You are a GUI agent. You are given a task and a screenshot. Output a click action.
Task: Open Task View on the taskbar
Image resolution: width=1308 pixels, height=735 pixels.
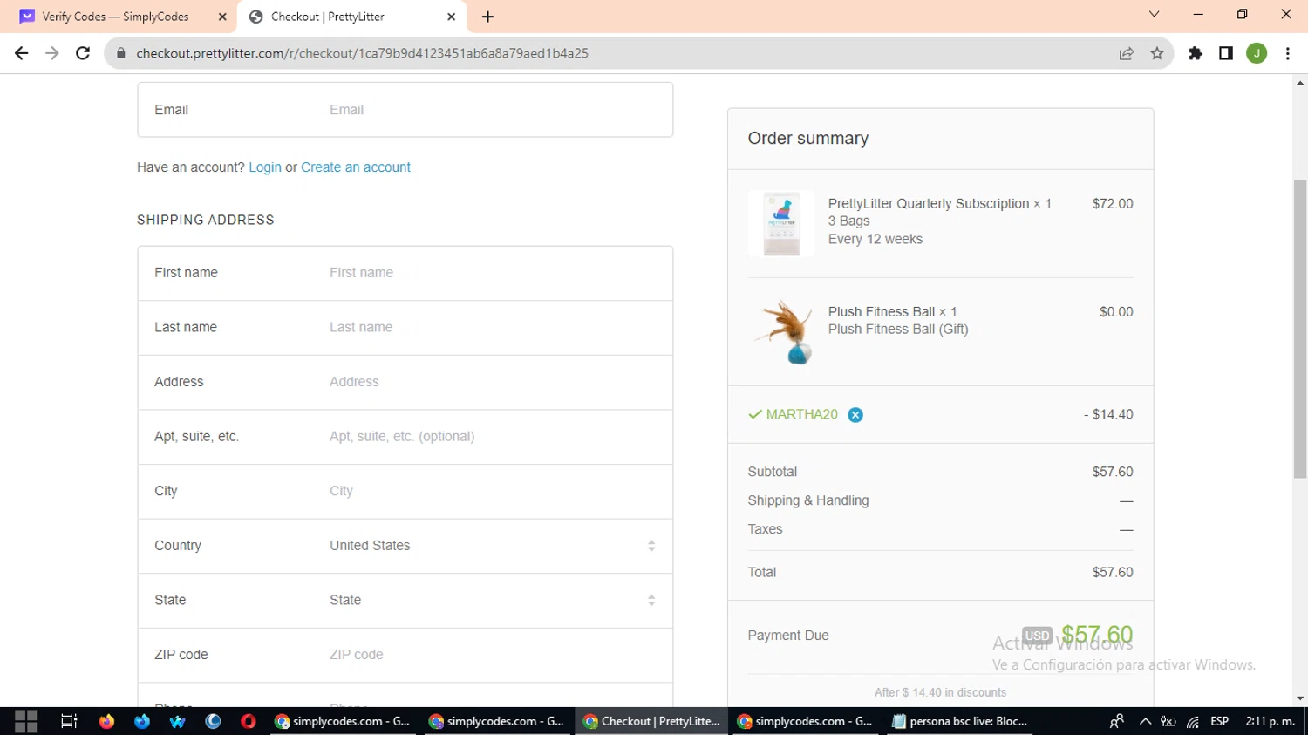(x=69, y=721)
